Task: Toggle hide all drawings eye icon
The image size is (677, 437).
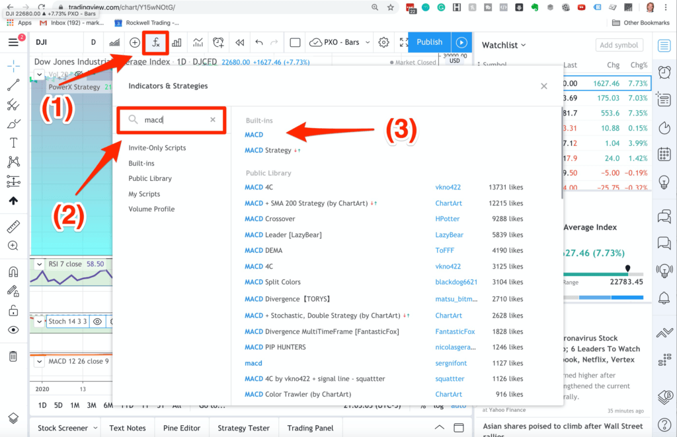Action: tap(13, 329)
